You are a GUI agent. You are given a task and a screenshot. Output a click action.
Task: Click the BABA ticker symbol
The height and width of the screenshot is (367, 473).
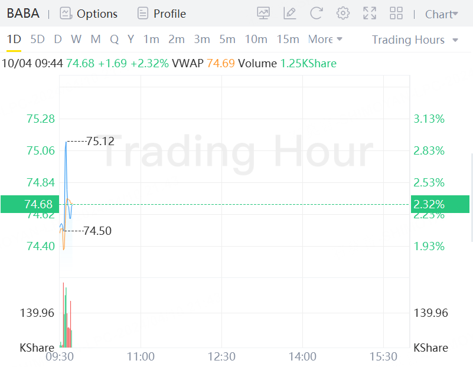pyautogui.click(x=23, y=13)
